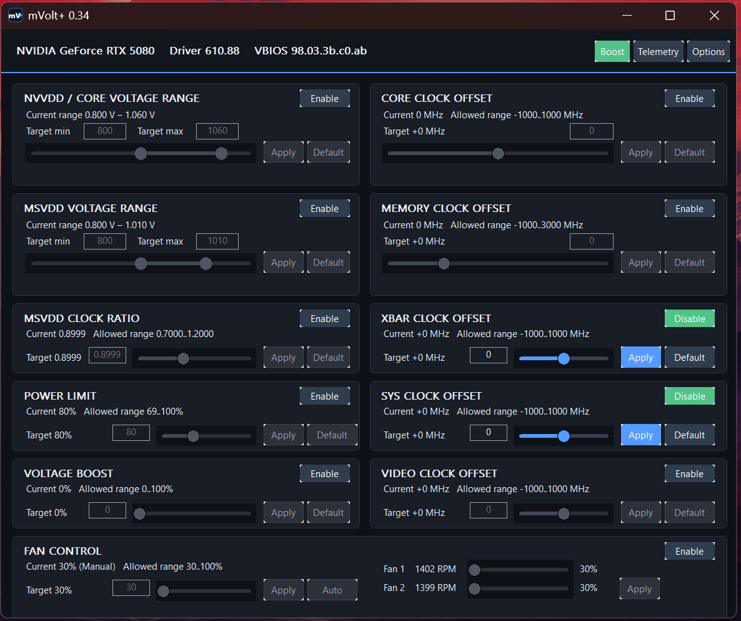The width and height of the screenshot is (741, 621).
Task: Enable MSVDD voltage range control
Action: point(325,209)
